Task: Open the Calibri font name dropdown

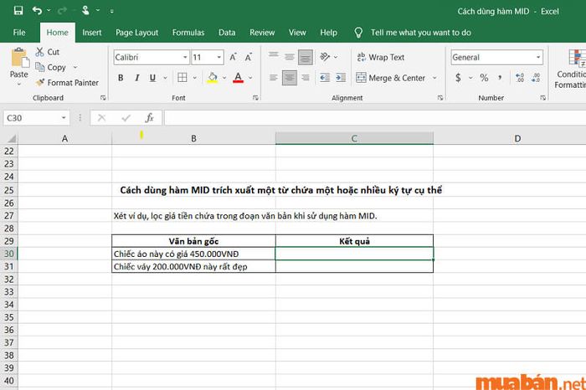Action: click(185, 57)
